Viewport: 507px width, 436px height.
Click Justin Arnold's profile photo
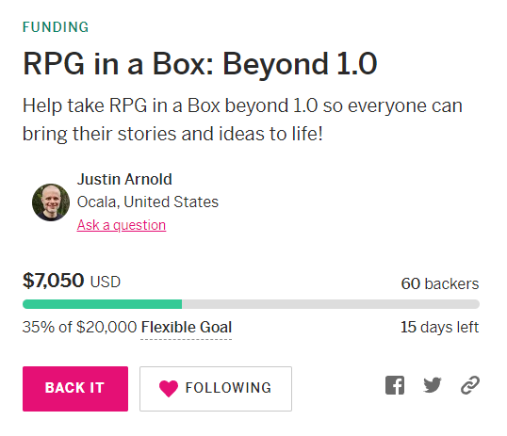point(51,202)
